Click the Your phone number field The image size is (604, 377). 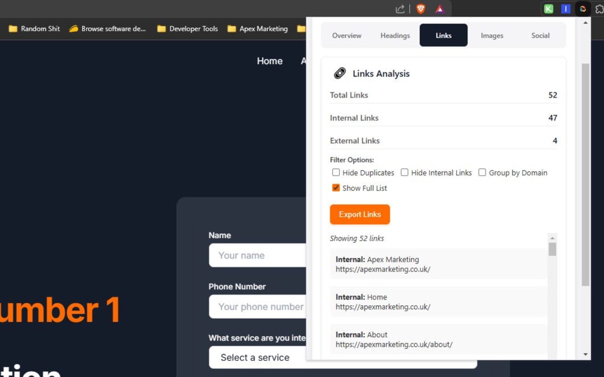(x=258, y=307)
